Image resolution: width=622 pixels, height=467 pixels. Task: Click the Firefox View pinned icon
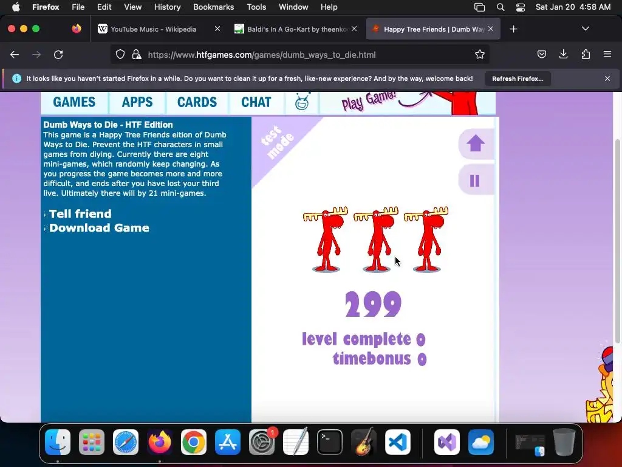click(77, 29)
